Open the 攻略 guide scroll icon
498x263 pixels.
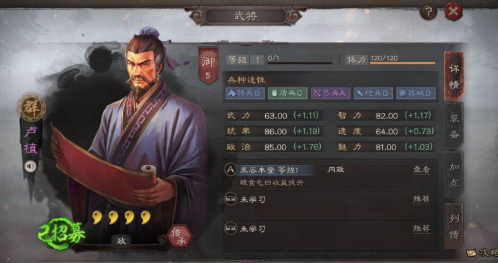(x=482, y=253)
